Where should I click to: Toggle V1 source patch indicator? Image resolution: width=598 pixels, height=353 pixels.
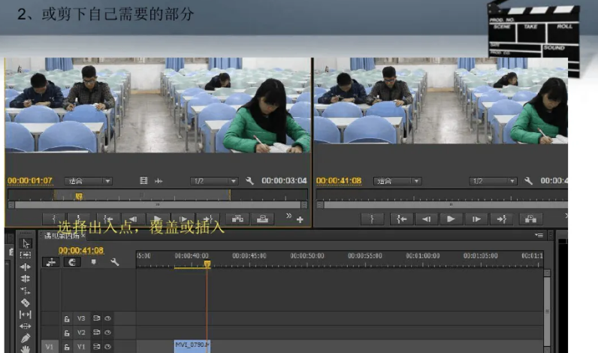pyautogui.click(x=50, y=346)
